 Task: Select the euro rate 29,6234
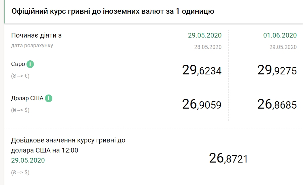(x=202, y=70)
